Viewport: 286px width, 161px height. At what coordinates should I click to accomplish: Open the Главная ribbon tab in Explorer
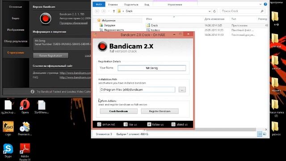[x=113, y=4]
